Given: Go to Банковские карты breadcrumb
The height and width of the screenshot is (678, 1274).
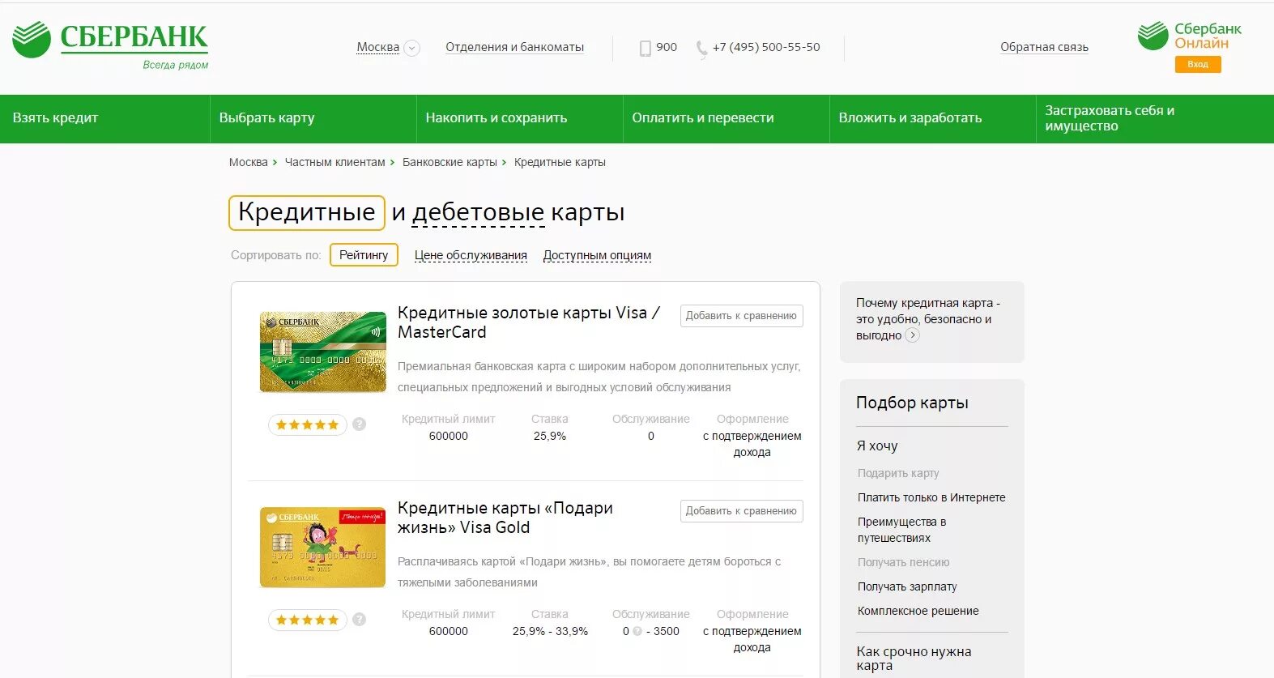Looking at the screenshot, I should (450, 162).
